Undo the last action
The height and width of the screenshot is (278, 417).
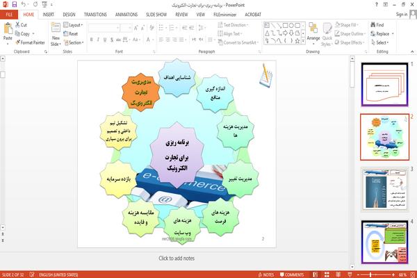[24, 4]
